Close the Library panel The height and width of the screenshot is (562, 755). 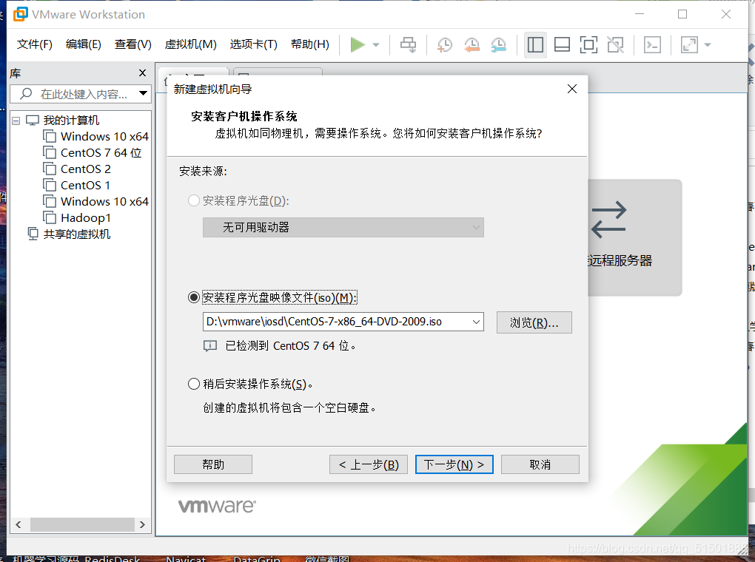coord(142,72)
